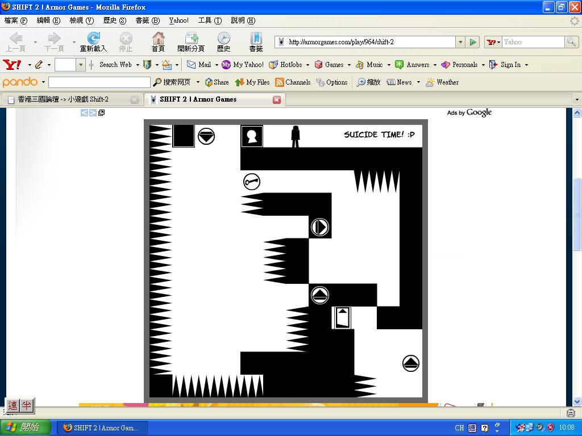582x436 pixels.
Task: Open Weather in Pando toolbar
Action: coord(442,82)
